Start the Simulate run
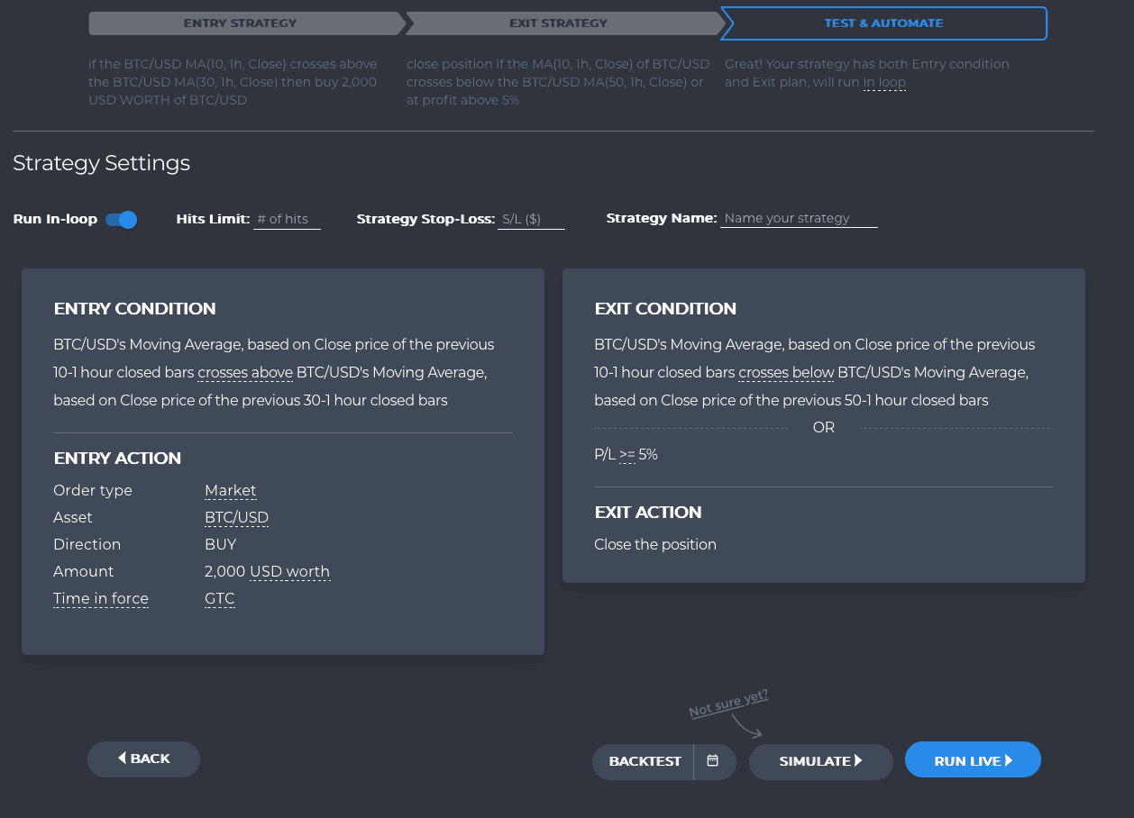Screen dimensions: 1134x818 click(x=820, y=761)
